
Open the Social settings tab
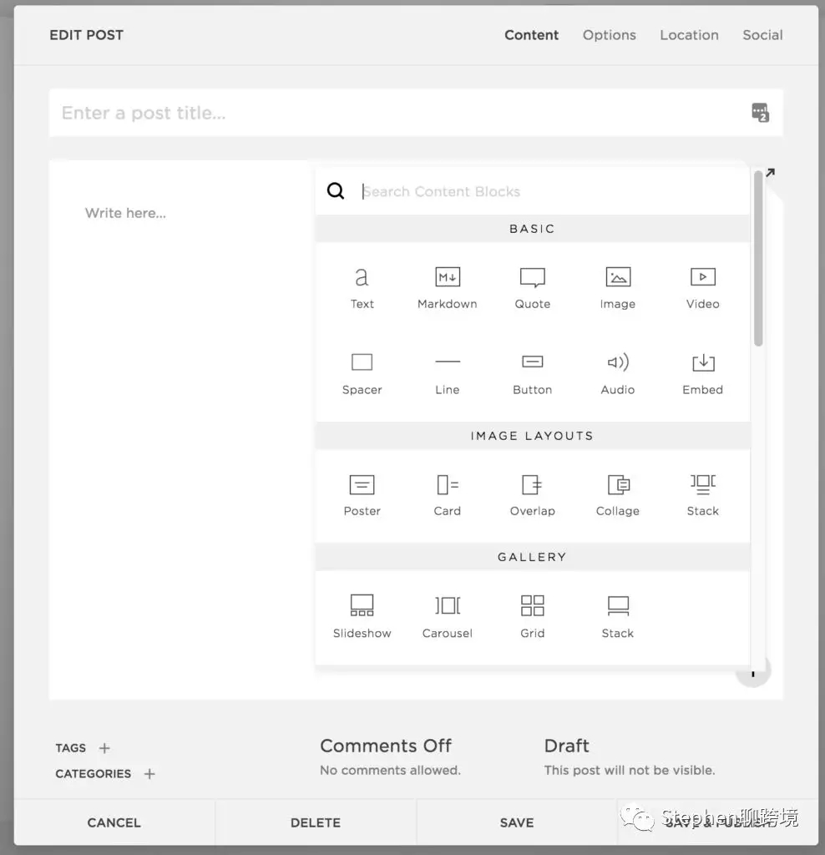point(762,35)
